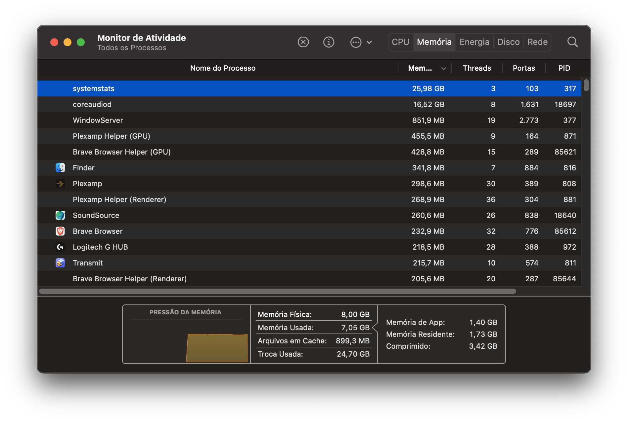The height and width of the screenshot is (422, 628).
Task: Click the Brave Browser lion icon
Action: tap(60, 231)
